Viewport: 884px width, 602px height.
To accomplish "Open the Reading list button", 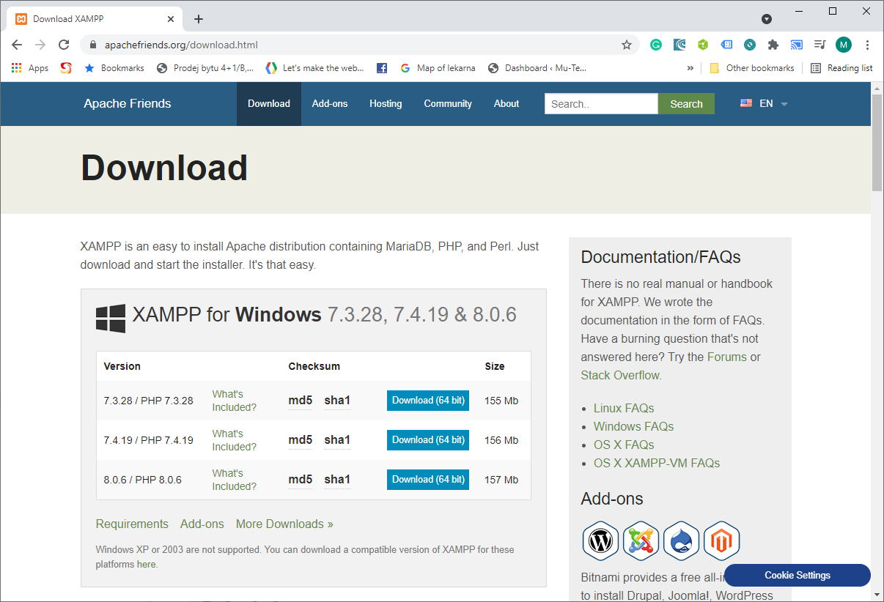I will coord(841,68).
